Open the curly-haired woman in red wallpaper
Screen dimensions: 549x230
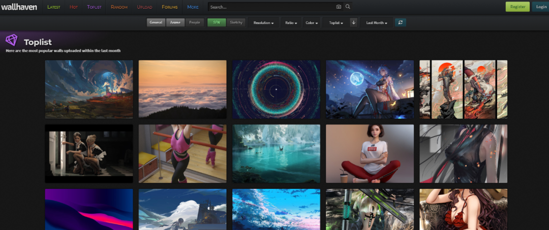tap(463, 209)
